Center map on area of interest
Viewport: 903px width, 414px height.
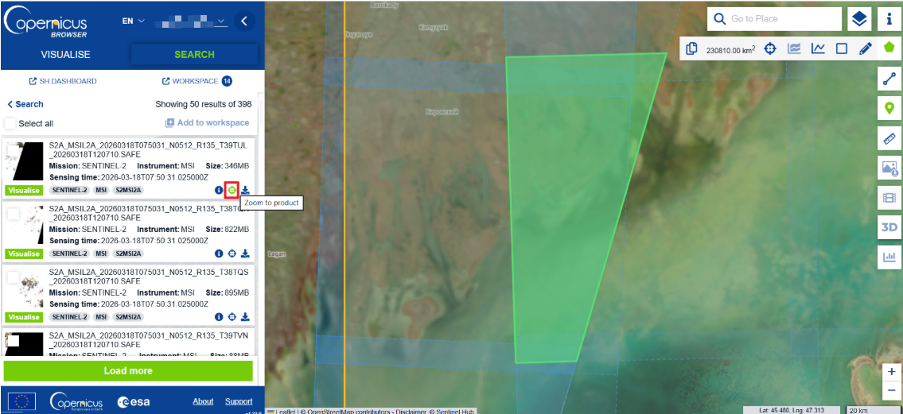tap(770, 49)
